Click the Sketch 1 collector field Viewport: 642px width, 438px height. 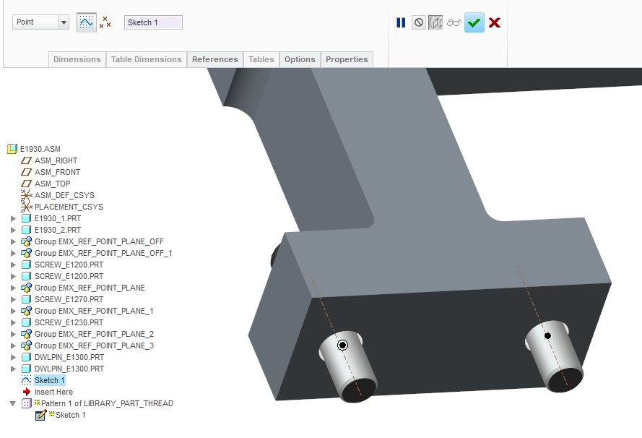coord(153,22)
